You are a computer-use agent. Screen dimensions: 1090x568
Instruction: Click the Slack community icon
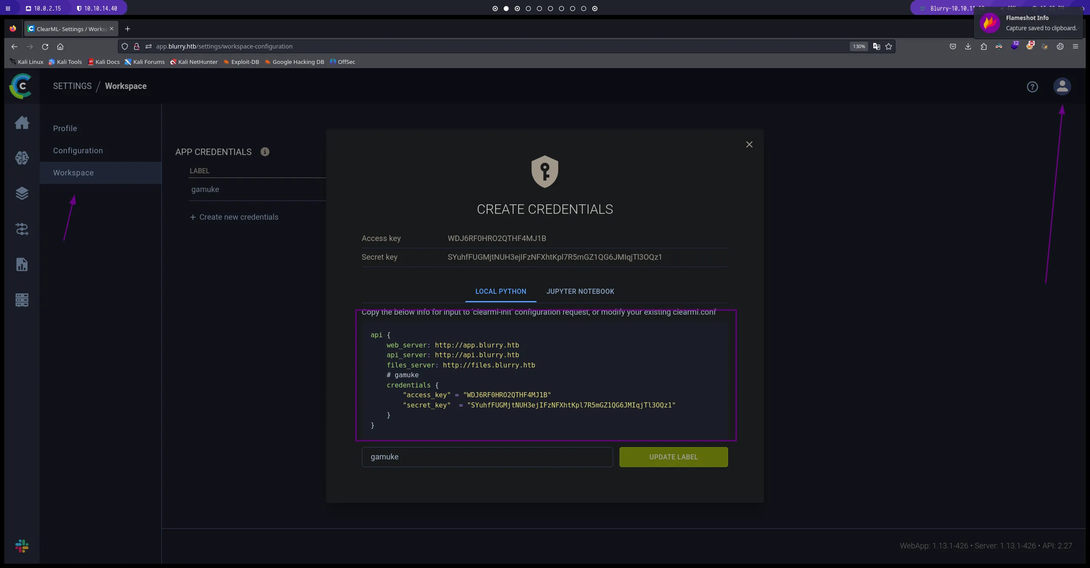pyautogui.click(x=22, y=546)
